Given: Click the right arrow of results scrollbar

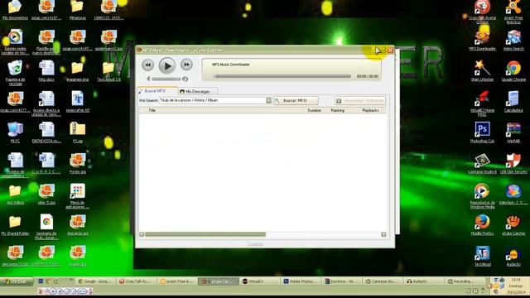Looking at the screenshot, I should click(x=383, y=234).
